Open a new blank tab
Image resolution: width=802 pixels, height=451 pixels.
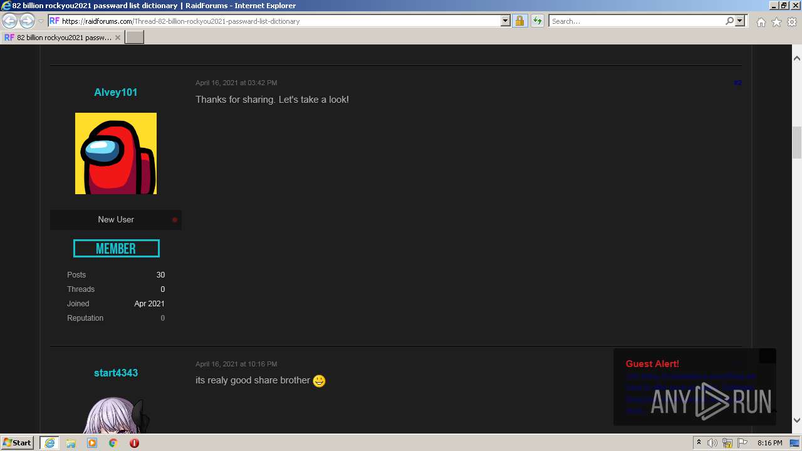pos(135,38)
